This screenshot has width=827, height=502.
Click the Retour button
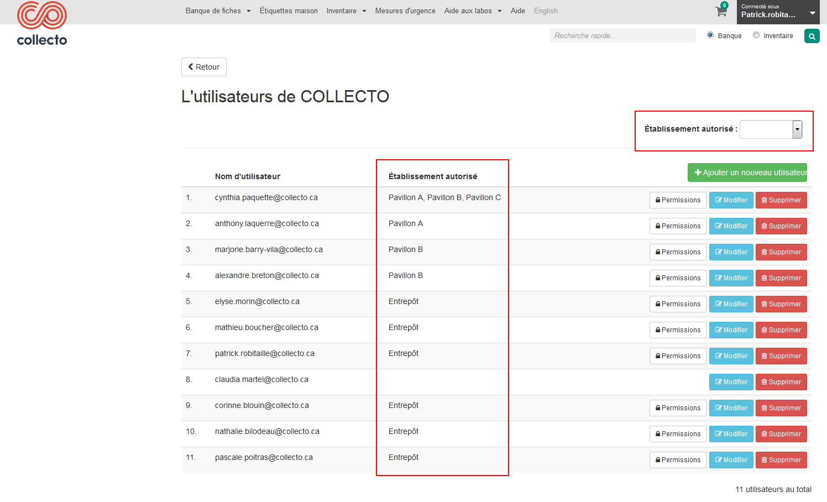coord(204,67)
